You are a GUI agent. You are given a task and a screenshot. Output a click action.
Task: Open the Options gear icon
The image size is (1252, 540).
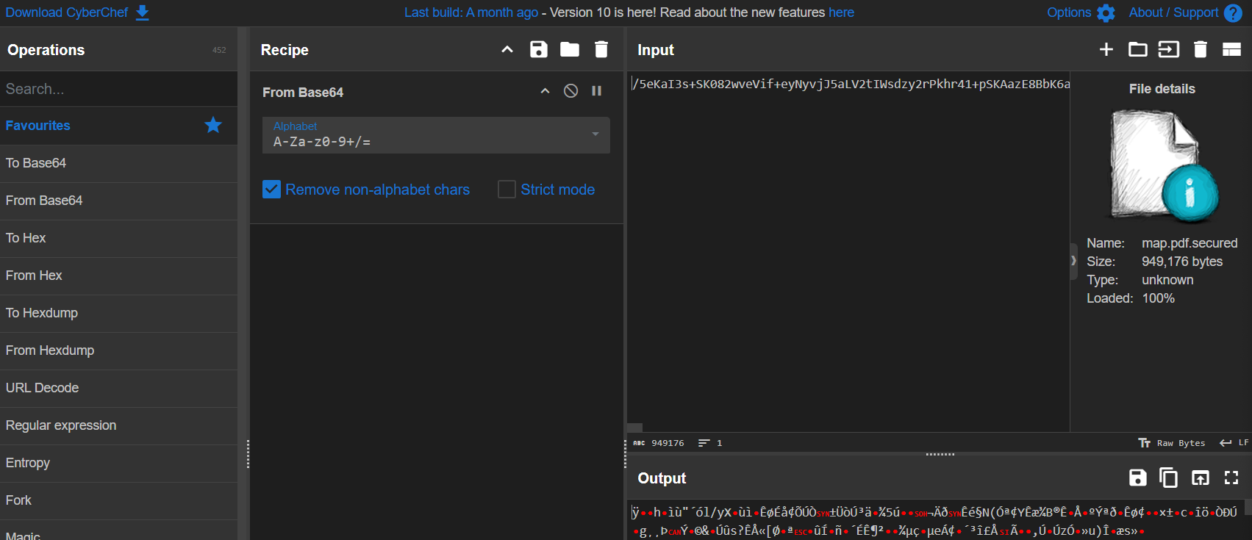[x=1106, y=12]
